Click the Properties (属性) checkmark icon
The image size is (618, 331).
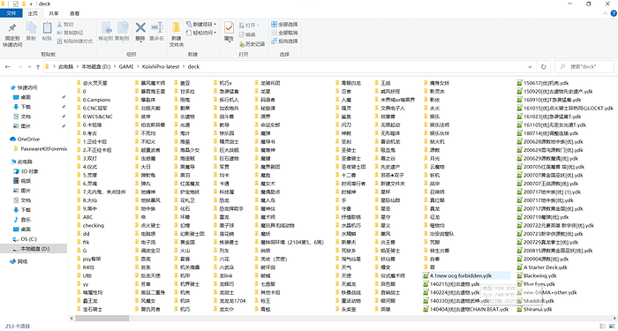(229, 27)
